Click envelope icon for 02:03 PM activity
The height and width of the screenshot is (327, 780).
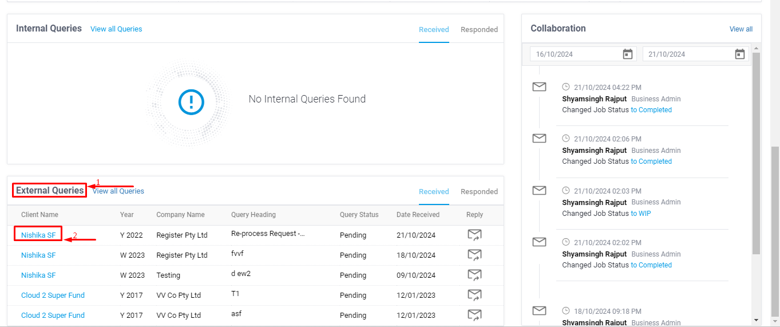coord(539,191)
